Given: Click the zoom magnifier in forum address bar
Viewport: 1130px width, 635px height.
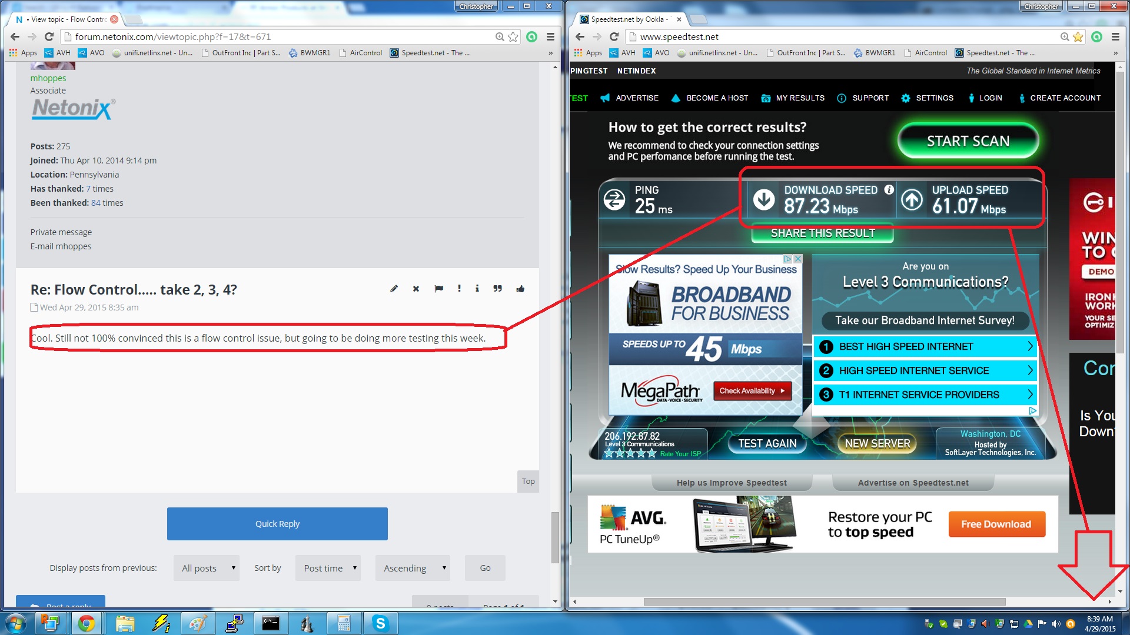Looking at the screenshot, I should point(500,36).
